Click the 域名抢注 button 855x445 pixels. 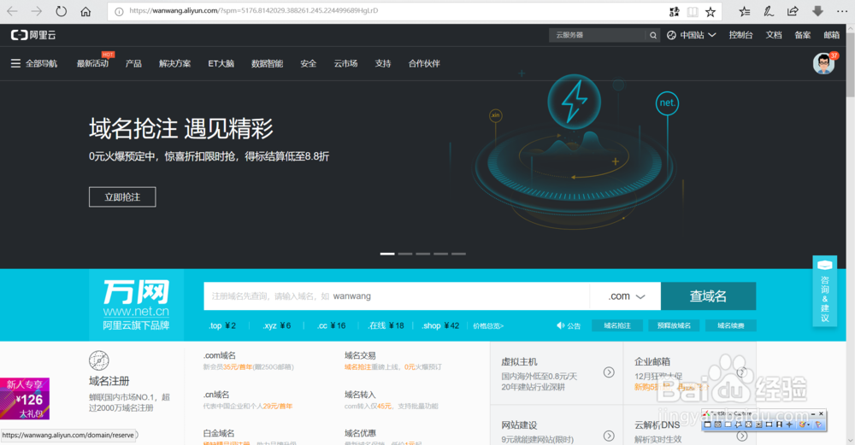[617, 325]
